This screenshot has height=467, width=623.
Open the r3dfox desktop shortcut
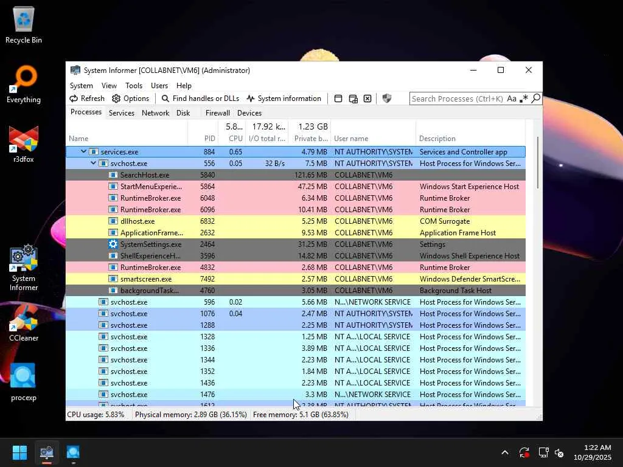click(24, 144)
